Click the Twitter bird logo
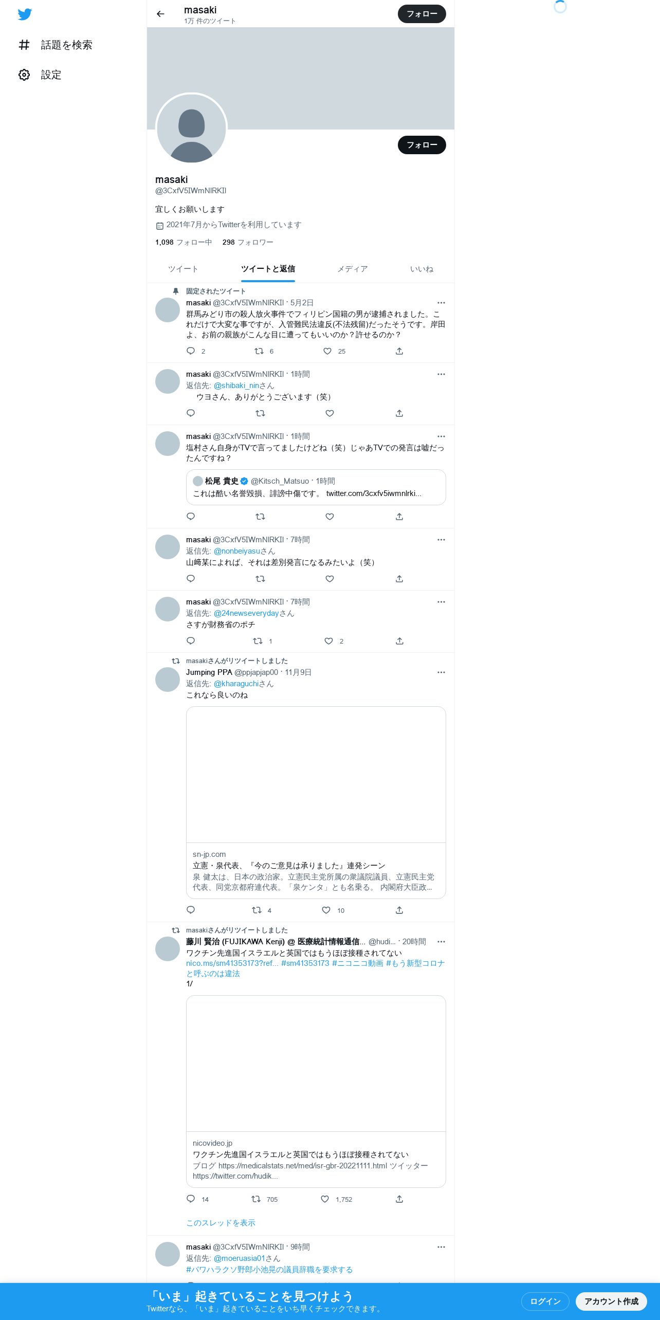 (x=25, y=14)
